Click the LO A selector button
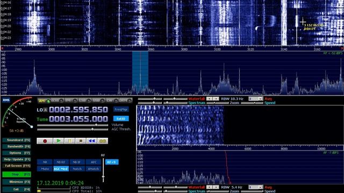Image resolution: width=344 pixels, height=193 pixels. coord(45,110)
